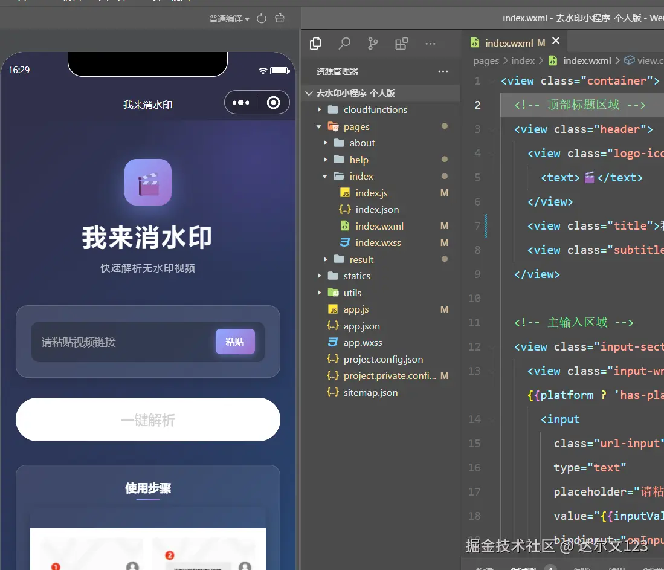The height and width of the screenshot is (570, 664).
Task: Open the Explorer files icon in sidebar
Action: [315, 44]
